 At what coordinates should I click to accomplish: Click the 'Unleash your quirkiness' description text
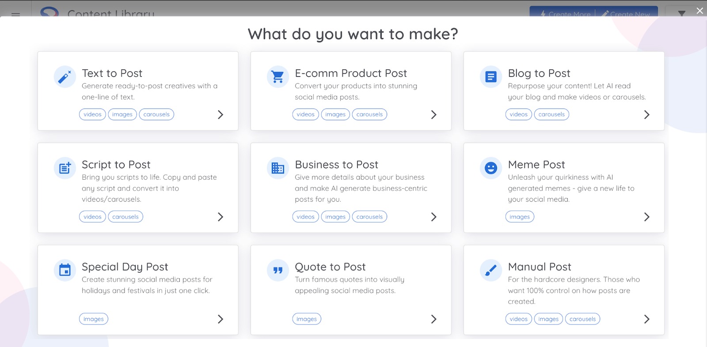tap(571, 188)
